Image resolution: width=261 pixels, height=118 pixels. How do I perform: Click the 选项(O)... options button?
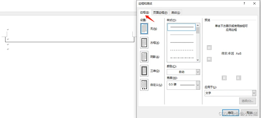248,101
